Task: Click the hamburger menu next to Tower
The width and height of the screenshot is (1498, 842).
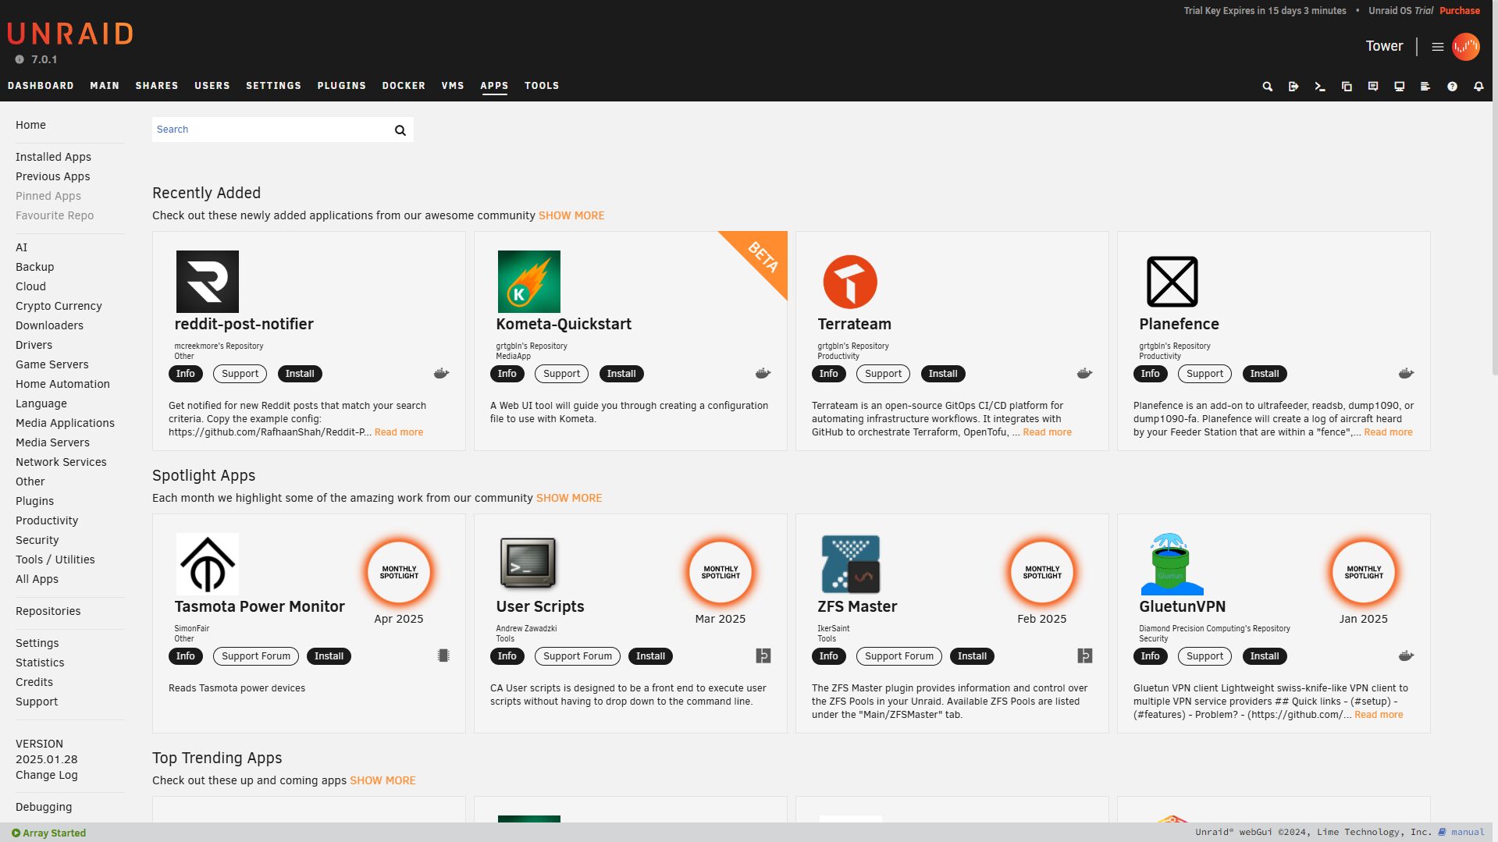Action: point(1437,47)
